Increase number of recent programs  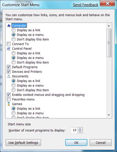click(80, 129)
